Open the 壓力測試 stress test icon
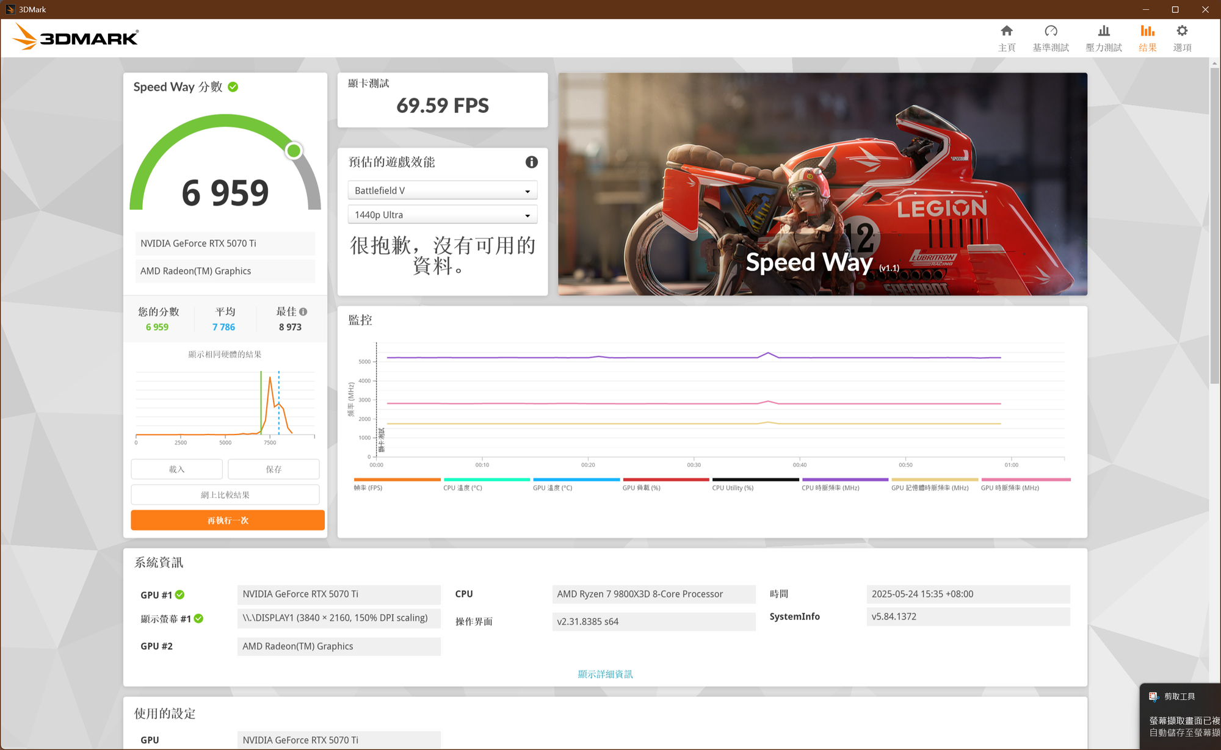The height and width of the screenshot is (750, 1221). pyautogui.click(x=1104, y=31)
